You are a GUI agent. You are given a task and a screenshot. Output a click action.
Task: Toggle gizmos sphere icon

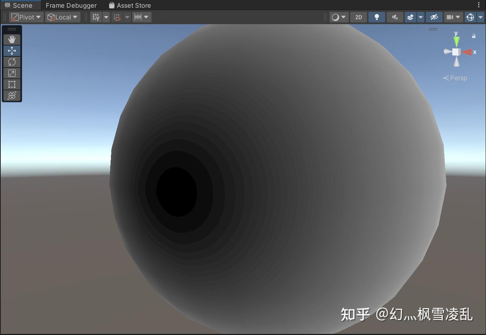470,17
